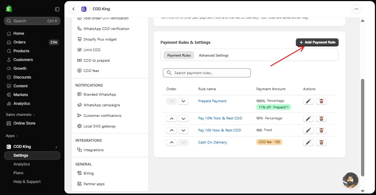Move Pay 100 Now rule up
The height and width of the screenshot is (195, 376).
click(x=171, y=130)
